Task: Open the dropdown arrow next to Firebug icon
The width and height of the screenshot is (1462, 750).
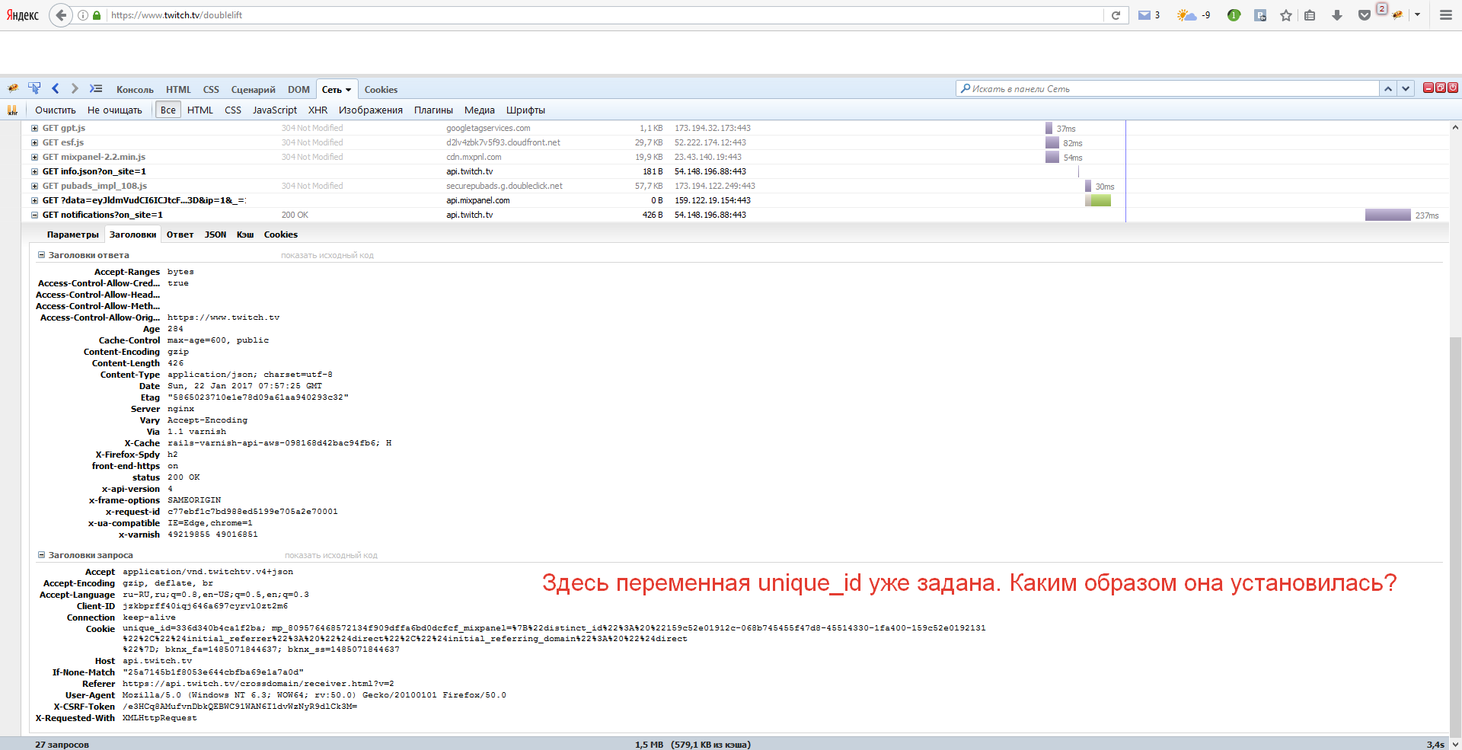Action: 1417,14
